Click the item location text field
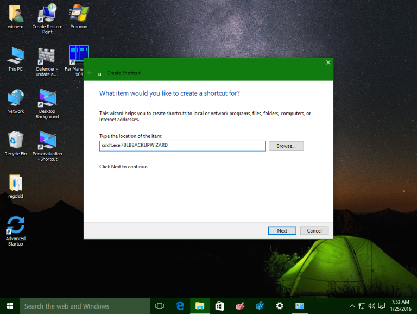This screenshot has height=314, width=417. (182, 146)
